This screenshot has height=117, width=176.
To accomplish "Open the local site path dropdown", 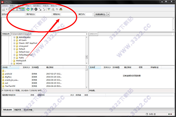I will (87, 34).
